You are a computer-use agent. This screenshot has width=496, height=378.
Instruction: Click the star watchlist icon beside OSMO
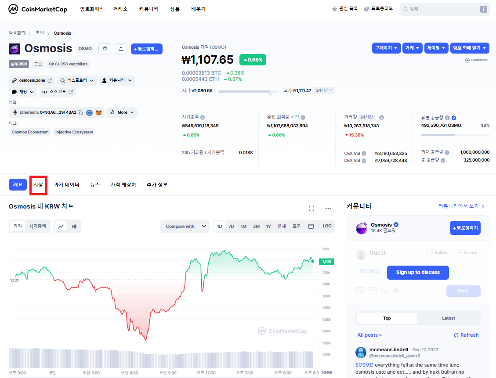coord(105,49)
